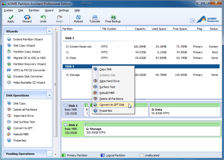Click Disk Copy icon in Disk Operations
Viewport: 224px width, 160px height.
pyautogui.click(x=9, y=103)
